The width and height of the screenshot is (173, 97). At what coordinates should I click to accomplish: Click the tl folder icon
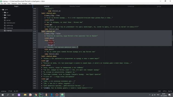5,18
